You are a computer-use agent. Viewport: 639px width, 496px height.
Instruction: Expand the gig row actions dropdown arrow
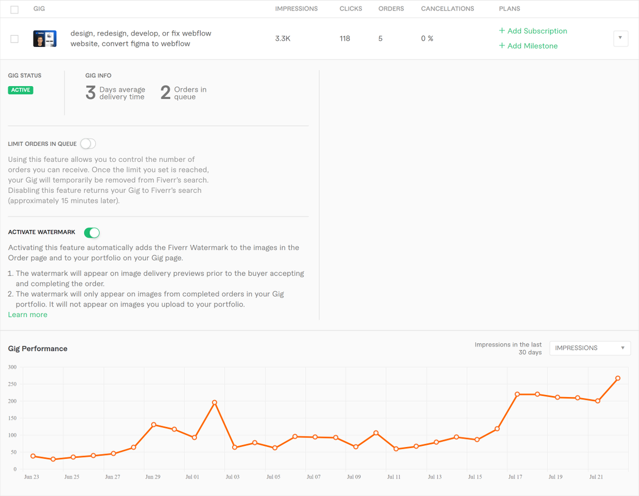(621, 39)
